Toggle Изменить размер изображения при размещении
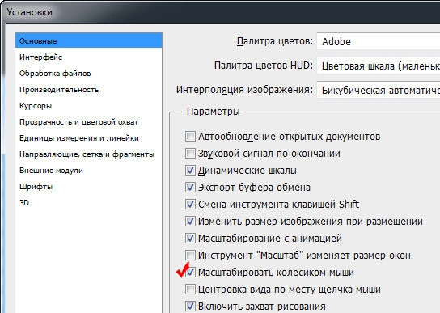 [x=190, y=222]
